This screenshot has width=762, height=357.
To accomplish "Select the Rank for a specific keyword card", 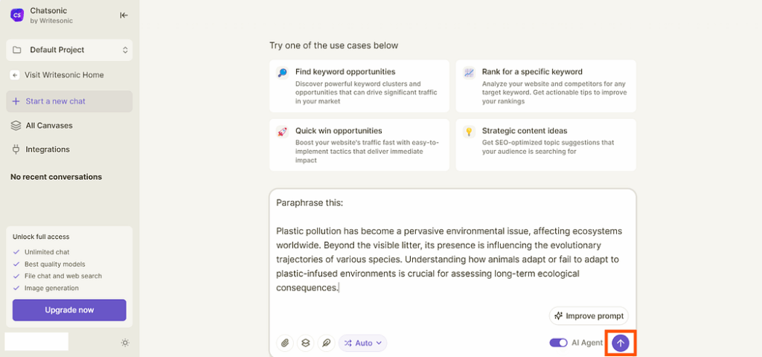I will tap(545, 86).
